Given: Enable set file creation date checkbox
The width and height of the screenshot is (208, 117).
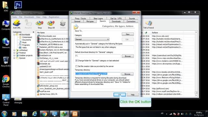Looking at the screenshot, I should (x=76, y=66).
